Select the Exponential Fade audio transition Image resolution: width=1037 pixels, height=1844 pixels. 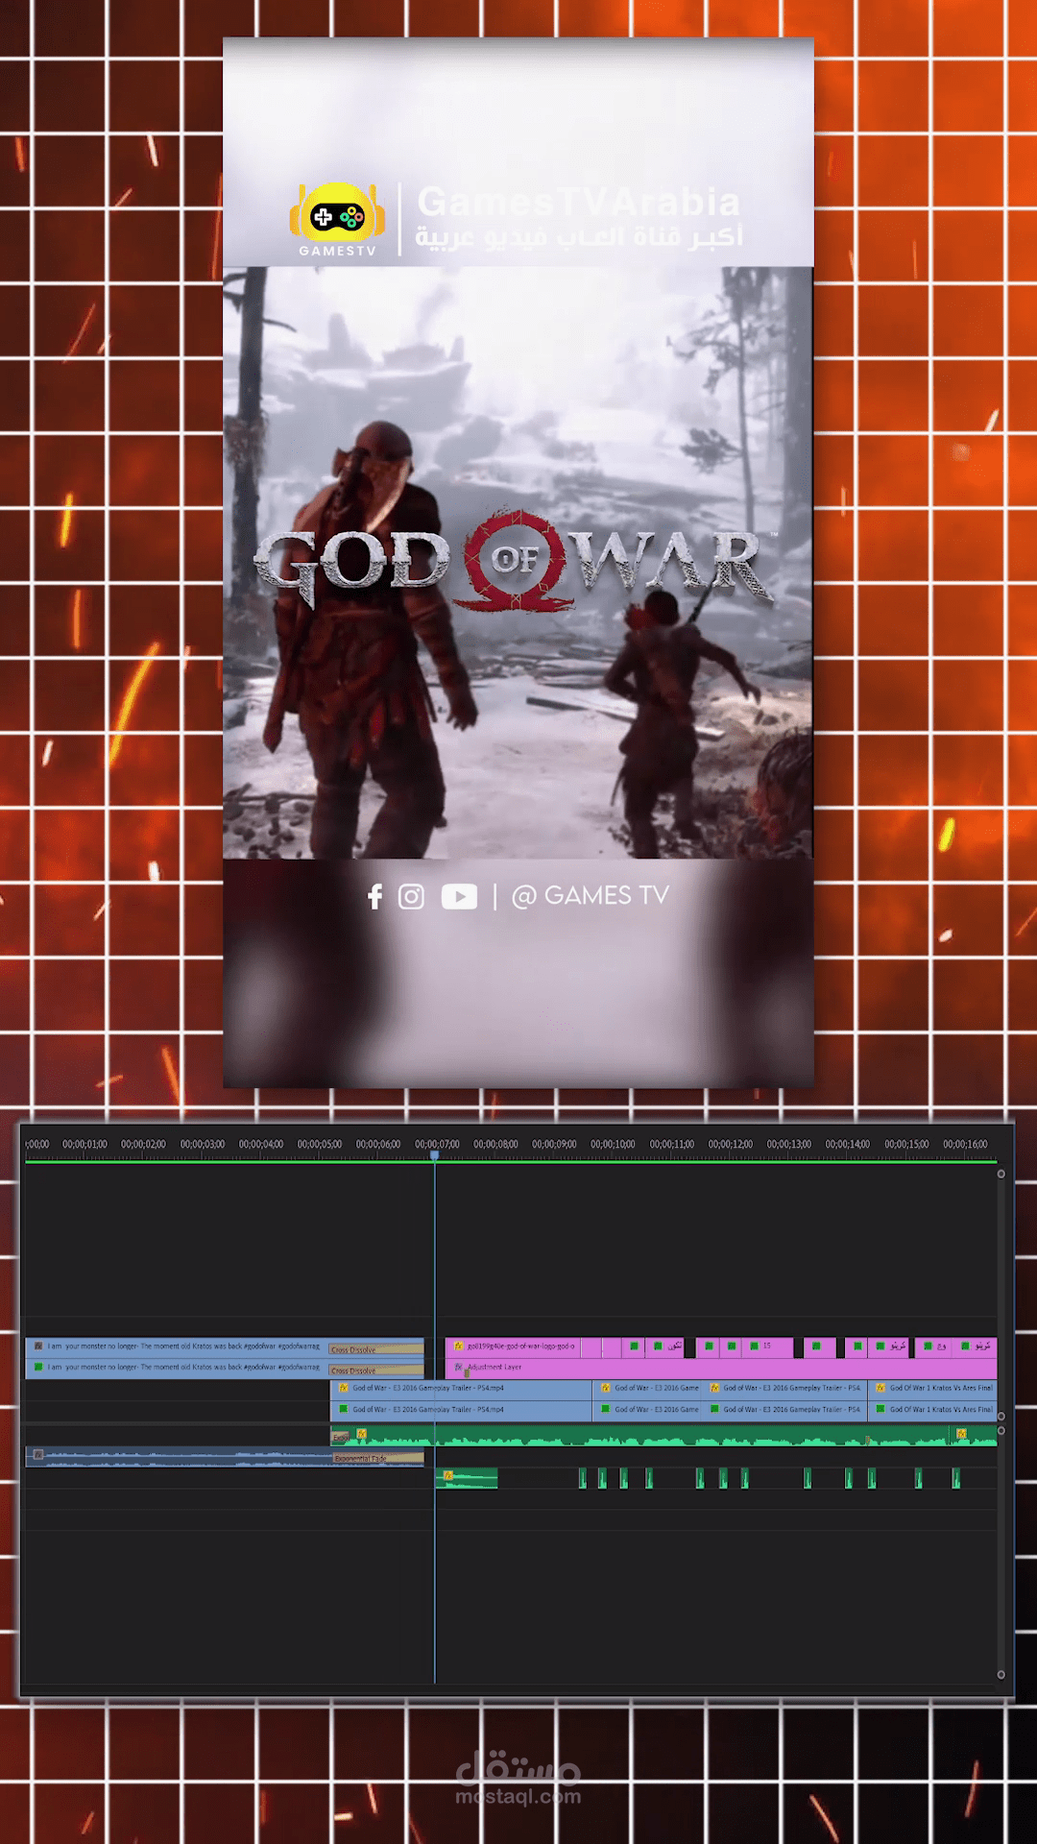click(x=378, y=1458)
